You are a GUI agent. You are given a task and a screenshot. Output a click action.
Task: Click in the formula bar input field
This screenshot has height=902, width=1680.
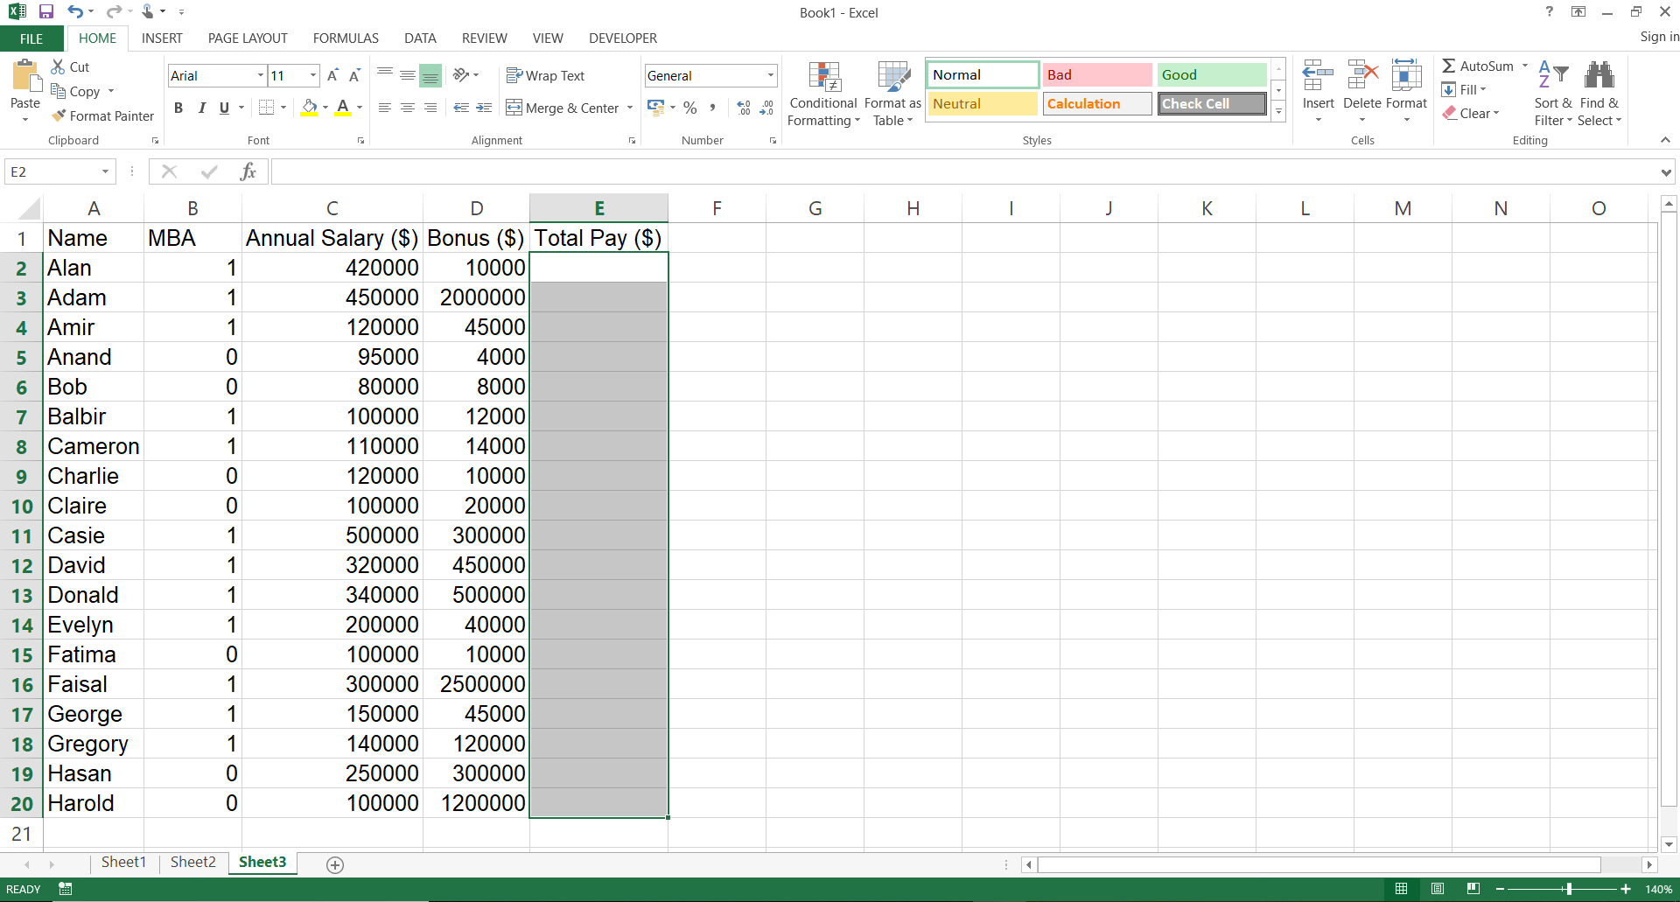[x=964, y=171]
